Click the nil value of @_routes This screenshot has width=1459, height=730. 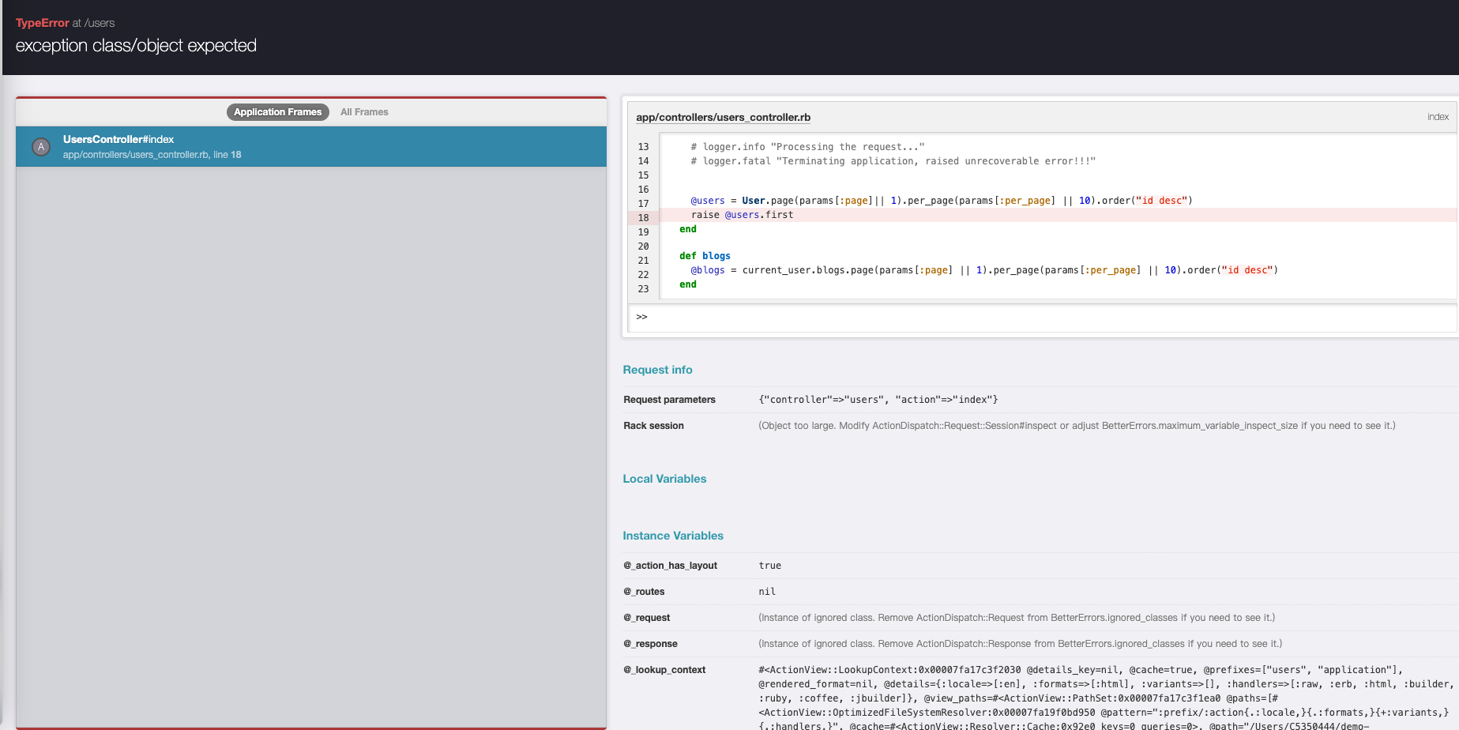pyautogui.click(x=767, y=592)
